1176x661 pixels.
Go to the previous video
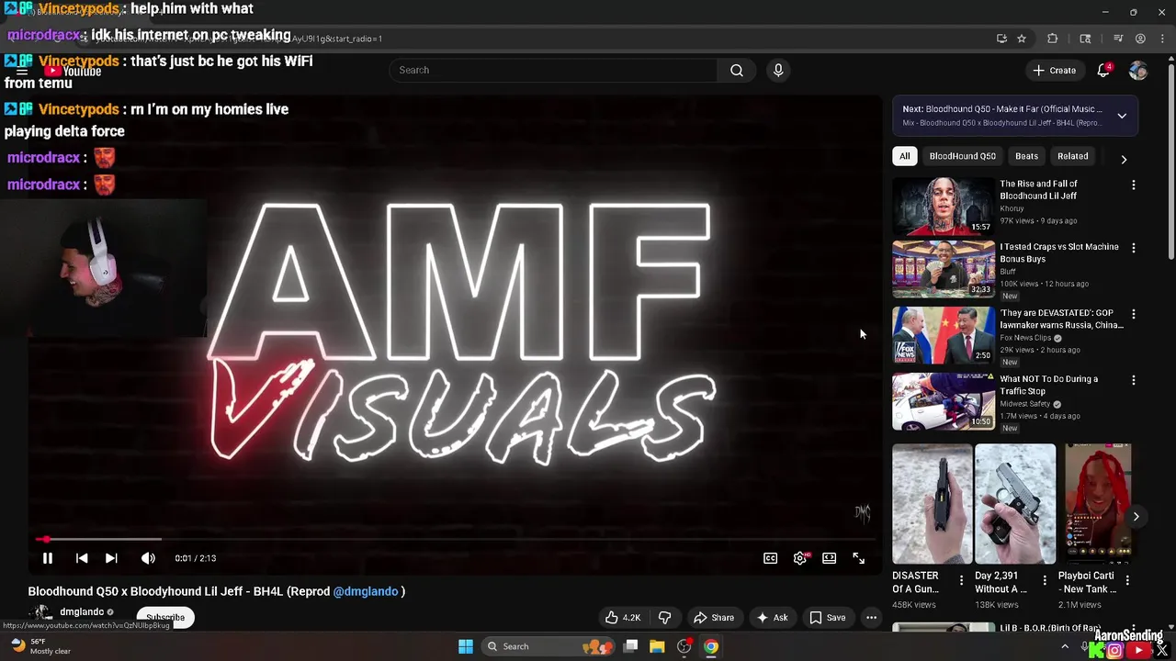coord(82,558)
